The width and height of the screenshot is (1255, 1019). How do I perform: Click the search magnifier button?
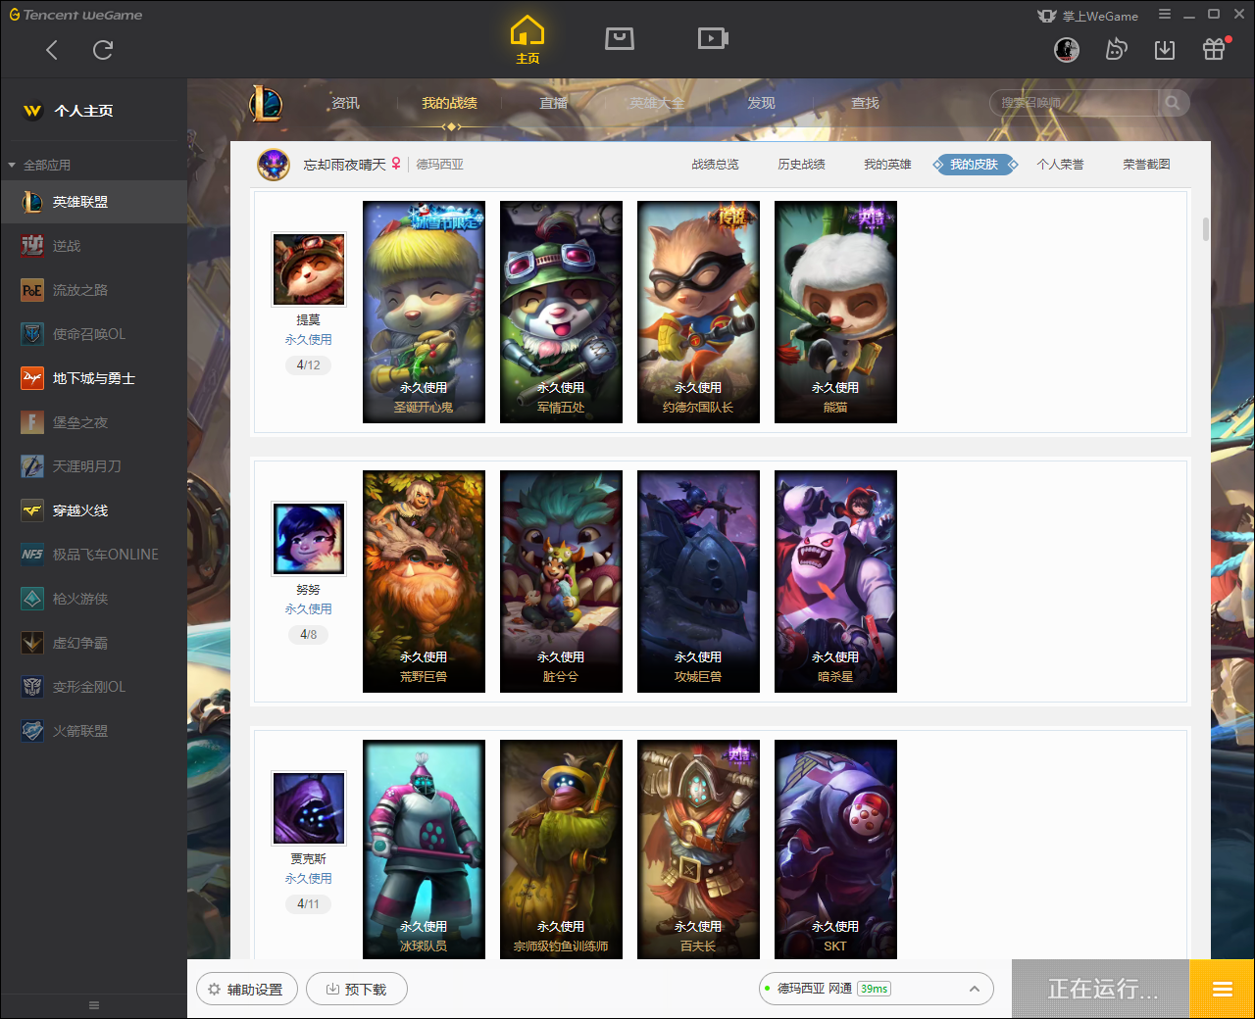tap(1173, 103)
